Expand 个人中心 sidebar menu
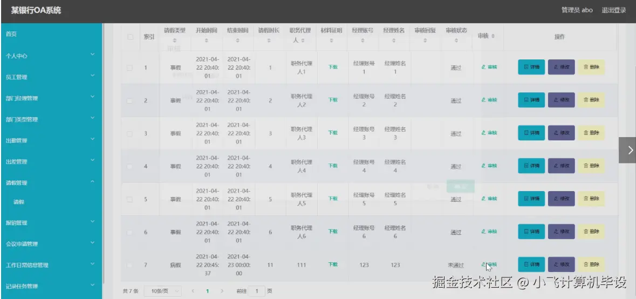 [x=51, y=56]
